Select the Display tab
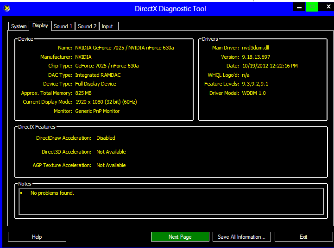The height and width of the screenshot is (248, 334). click(40, 26)
